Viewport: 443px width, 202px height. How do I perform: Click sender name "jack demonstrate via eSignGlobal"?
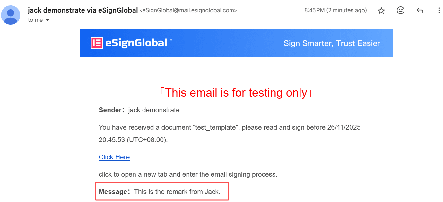click(83, 10)
